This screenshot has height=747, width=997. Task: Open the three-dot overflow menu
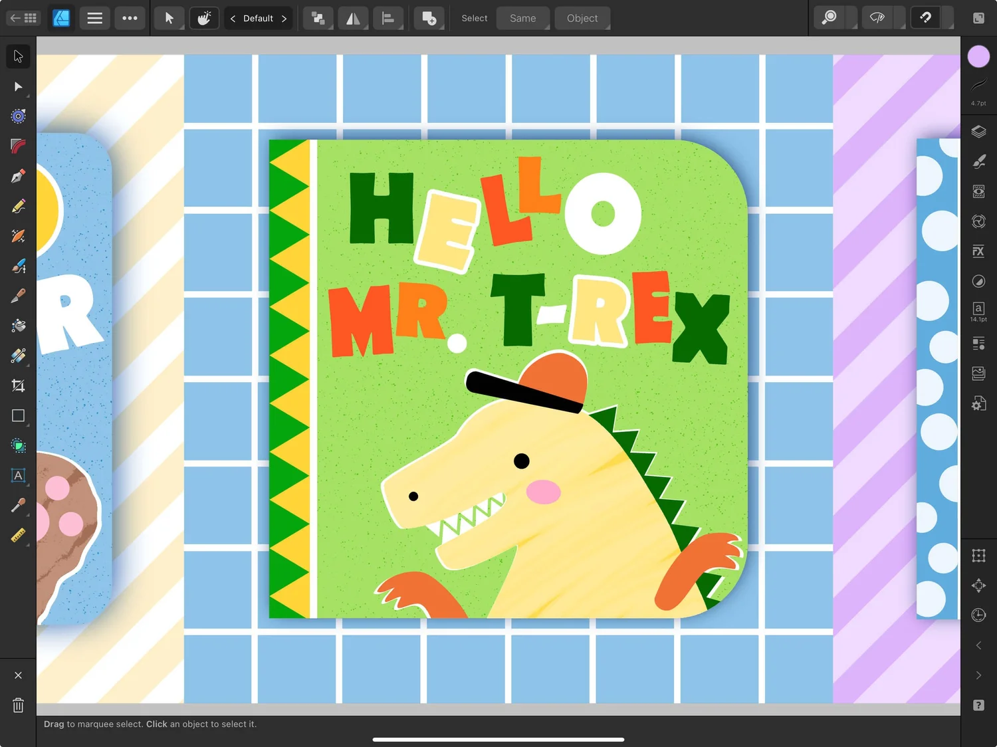130,18
